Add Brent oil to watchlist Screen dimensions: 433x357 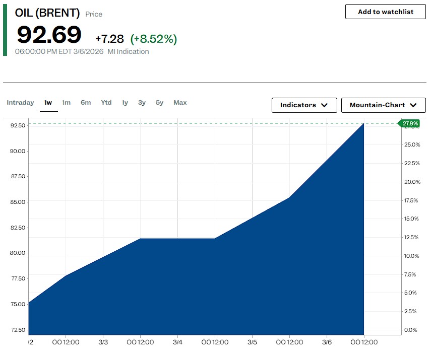pyautogui.click(x=385, y=12)
